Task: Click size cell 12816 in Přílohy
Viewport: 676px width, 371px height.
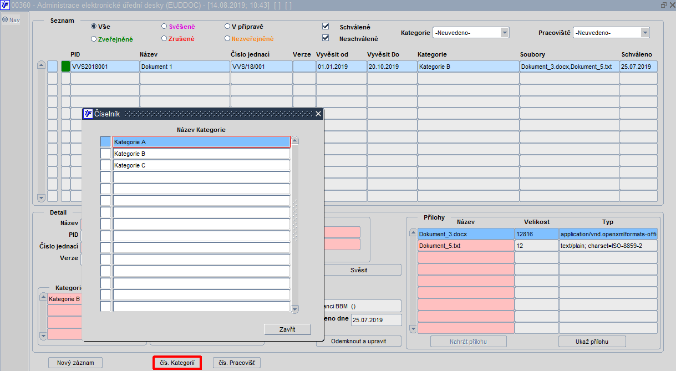Action: (537, 234)
